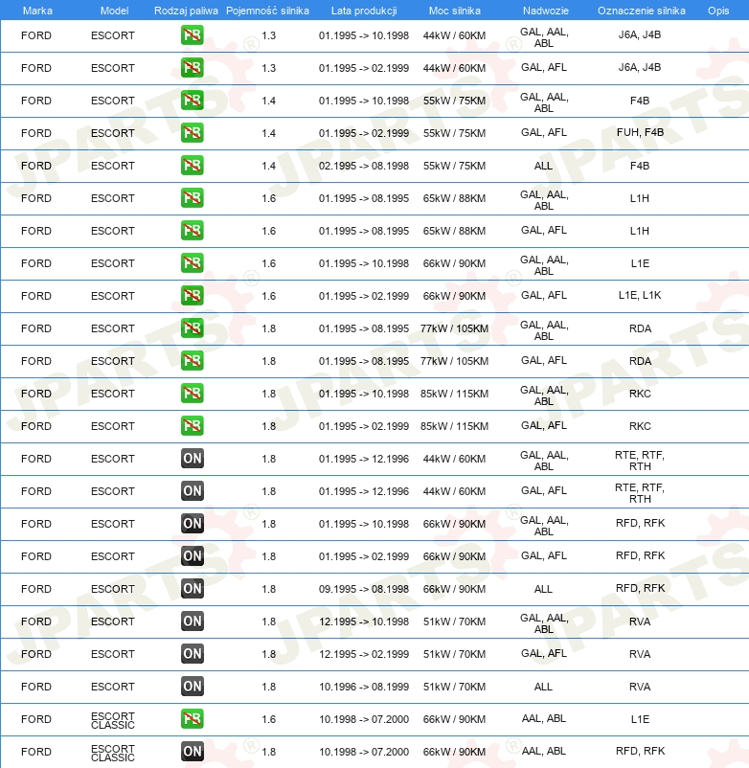Click diesel ON icon in RTE GAL, AFL row
The width and height of the screenshot is (749, 768).
192,491
